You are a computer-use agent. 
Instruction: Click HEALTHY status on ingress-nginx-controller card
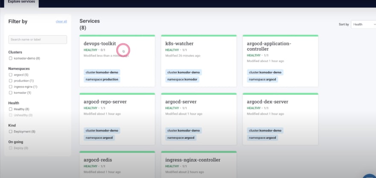(172, 166)
